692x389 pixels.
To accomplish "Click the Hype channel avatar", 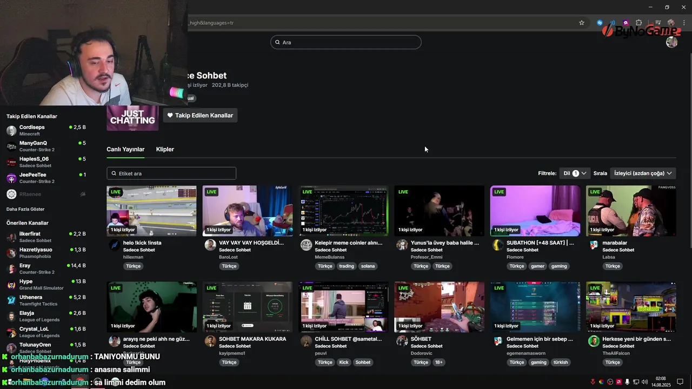I will [x=11, y=284].
